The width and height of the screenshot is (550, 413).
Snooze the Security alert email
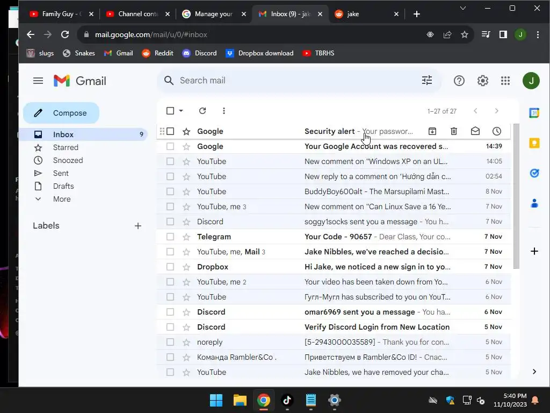click(497, 131)
